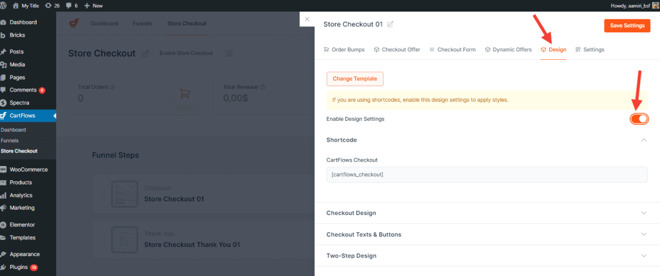The width and height of the screenshot is (660, 276).
Task: Grab the Checkout step drag handle
Action: [103, 194]
